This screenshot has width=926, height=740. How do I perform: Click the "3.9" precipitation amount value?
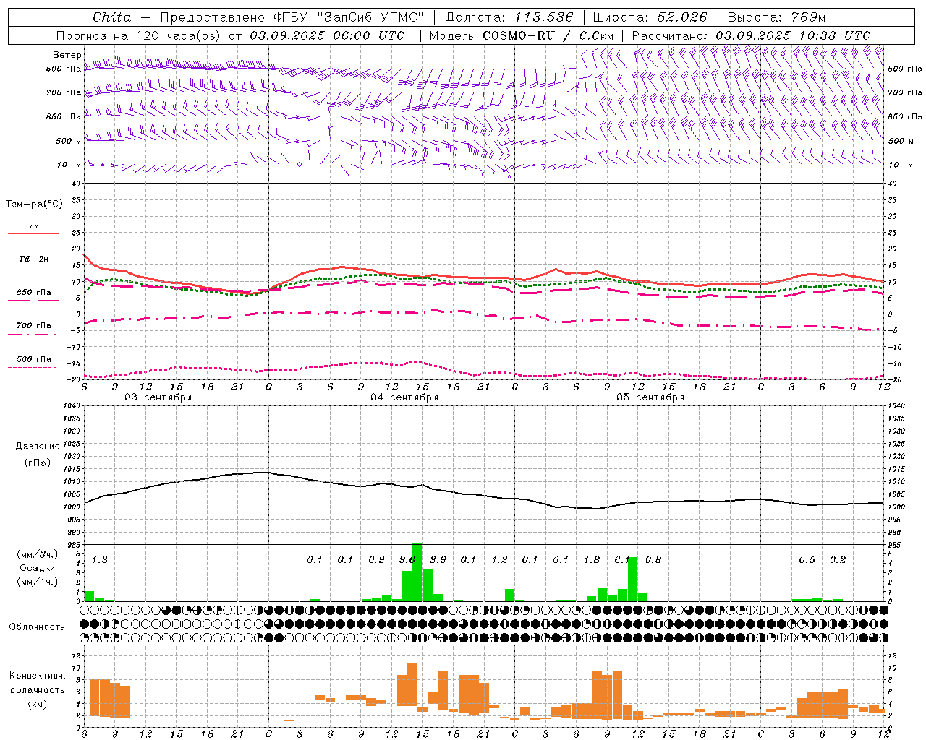pos(438,560)
